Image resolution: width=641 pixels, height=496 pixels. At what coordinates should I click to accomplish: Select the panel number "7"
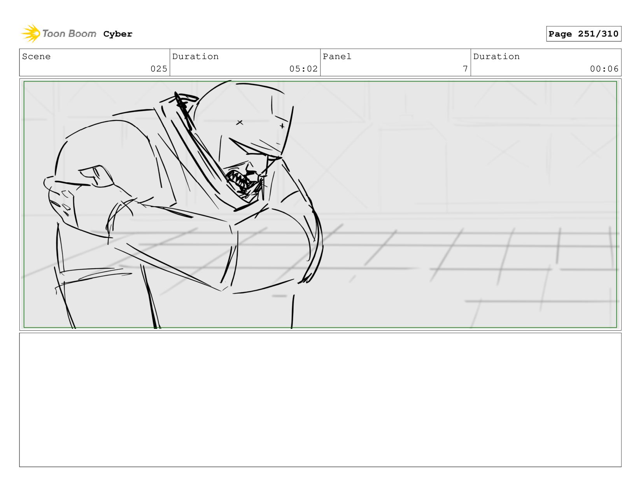(465, 69)
